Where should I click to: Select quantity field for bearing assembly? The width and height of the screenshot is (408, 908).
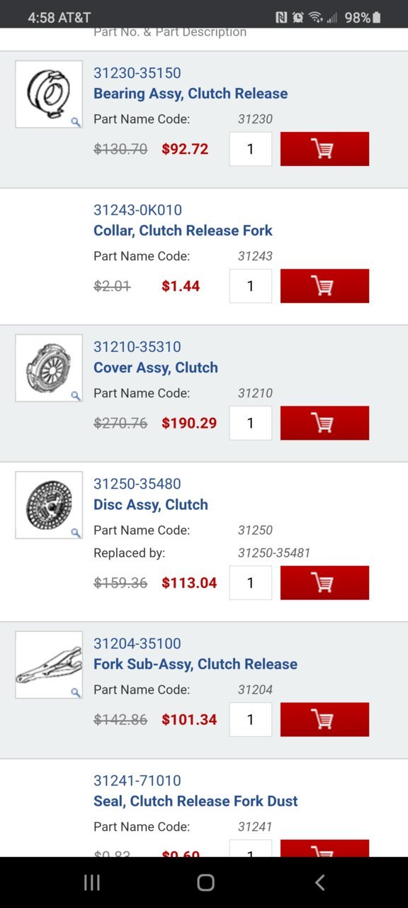[x=251, y=149]
